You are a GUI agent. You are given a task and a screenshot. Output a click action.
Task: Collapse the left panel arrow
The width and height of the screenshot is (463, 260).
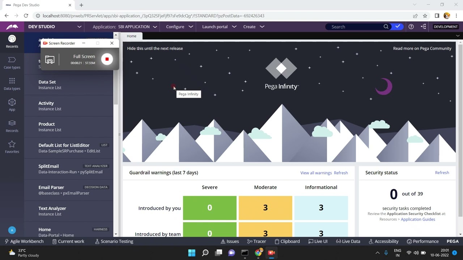point(119,134)
